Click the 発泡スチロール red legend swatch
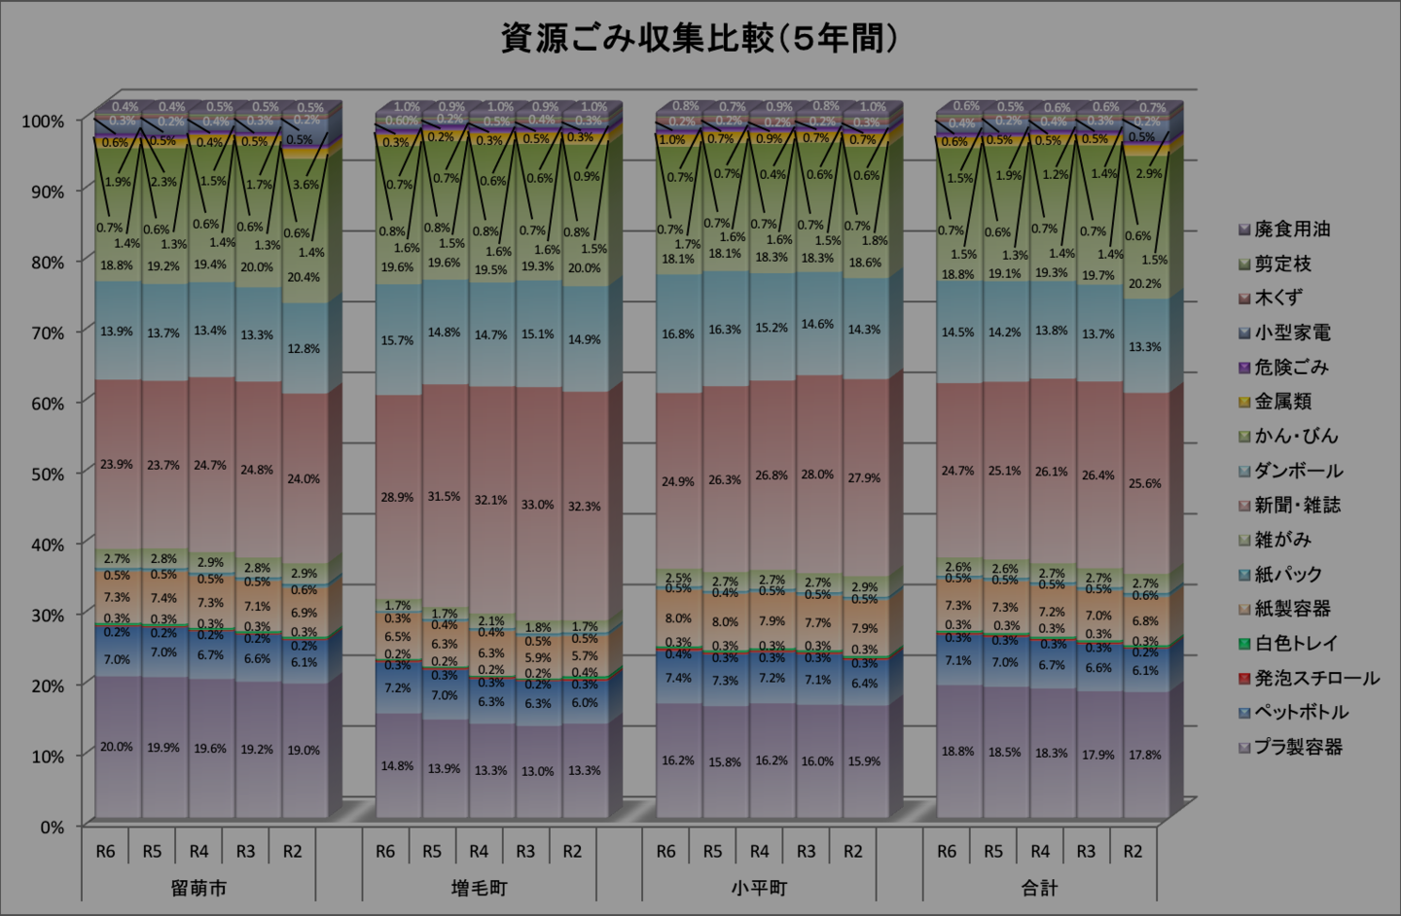Viewport: 1401px width, 916px height. [x=1244, y=679]
